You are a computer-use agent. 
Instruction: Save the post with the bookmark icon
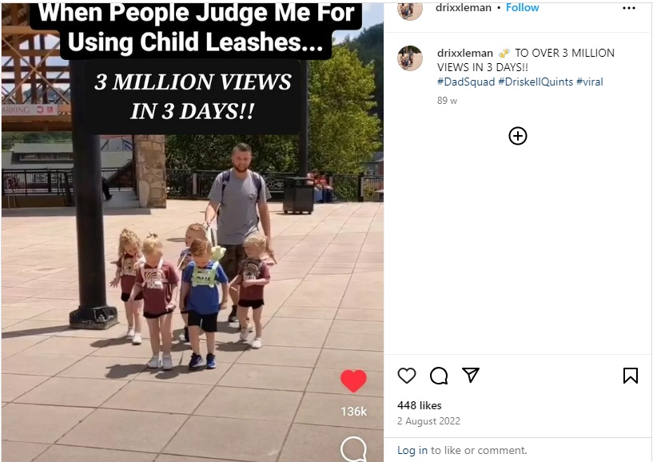[x=631, y=376]
